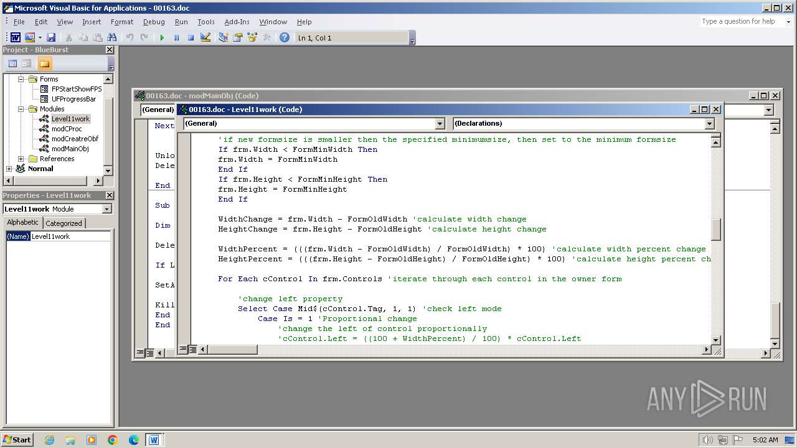
Task: Select Level11work module in tree
Action: point(70,119)
